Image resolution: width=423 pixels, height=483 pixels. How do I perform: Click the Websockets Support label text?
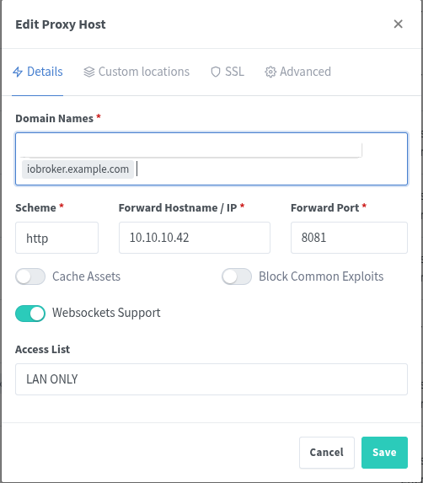pyautogui.click(x=106, y=313)
